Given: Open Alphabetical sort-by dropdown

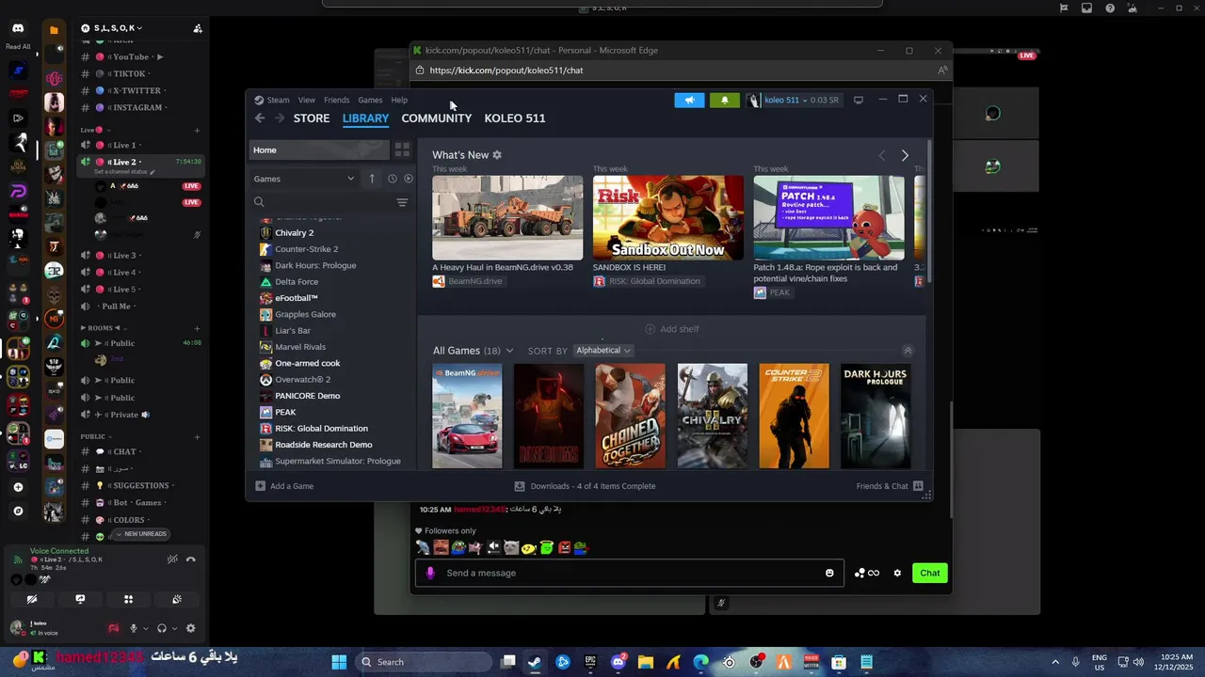Looking at the screenshot, I should click(602, 351).
